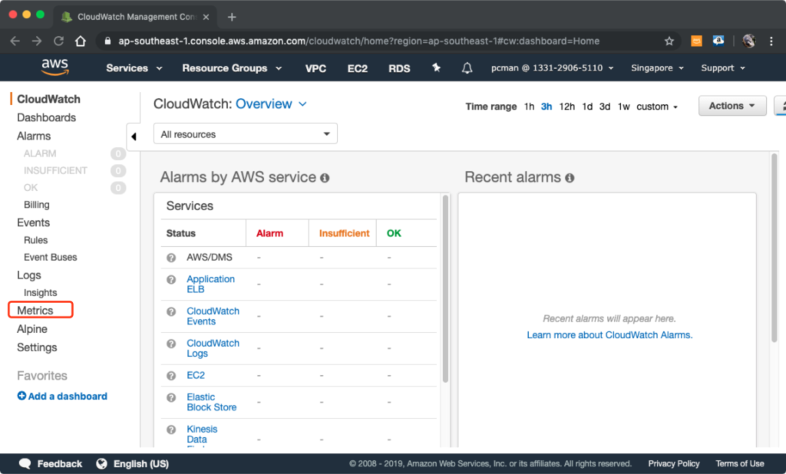Open Settings in the sidebar

[x=37, y=347]
